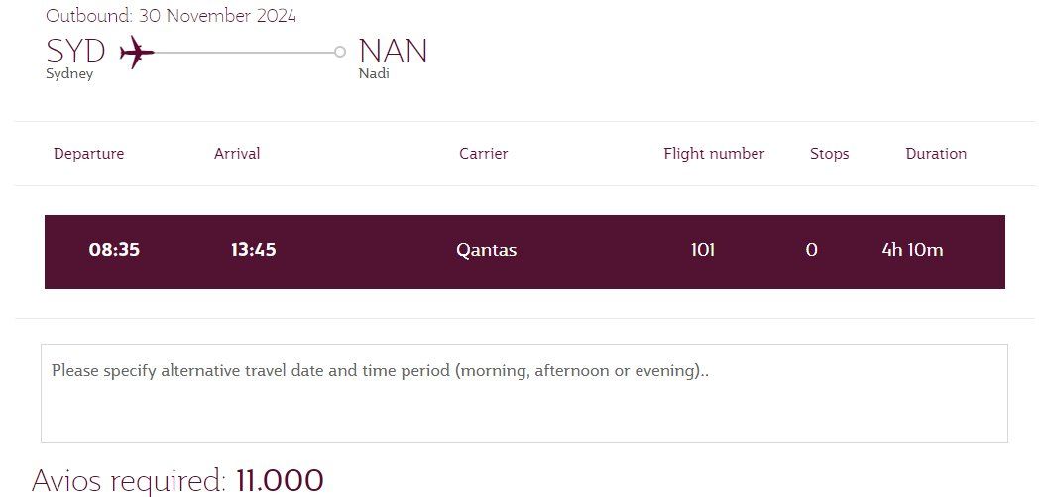The width and height of the screenshot is (1047, 497).
Task: Click the Flight number column header
Action: pyautogui.click(x=714, y=154)
